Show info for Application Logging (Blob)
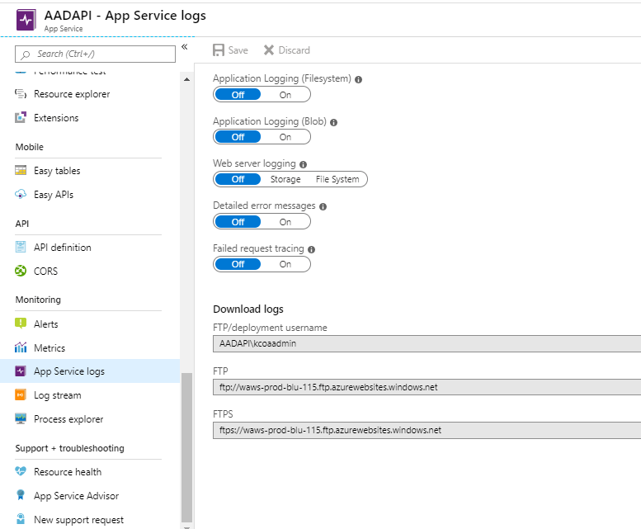641x529 pixels. click(333, 122)
